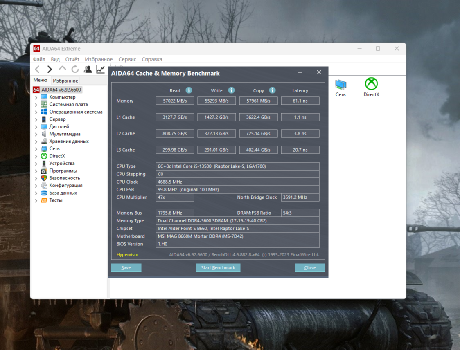Click the Copy info icon
The image size is (460, 350).
(272, 90)
